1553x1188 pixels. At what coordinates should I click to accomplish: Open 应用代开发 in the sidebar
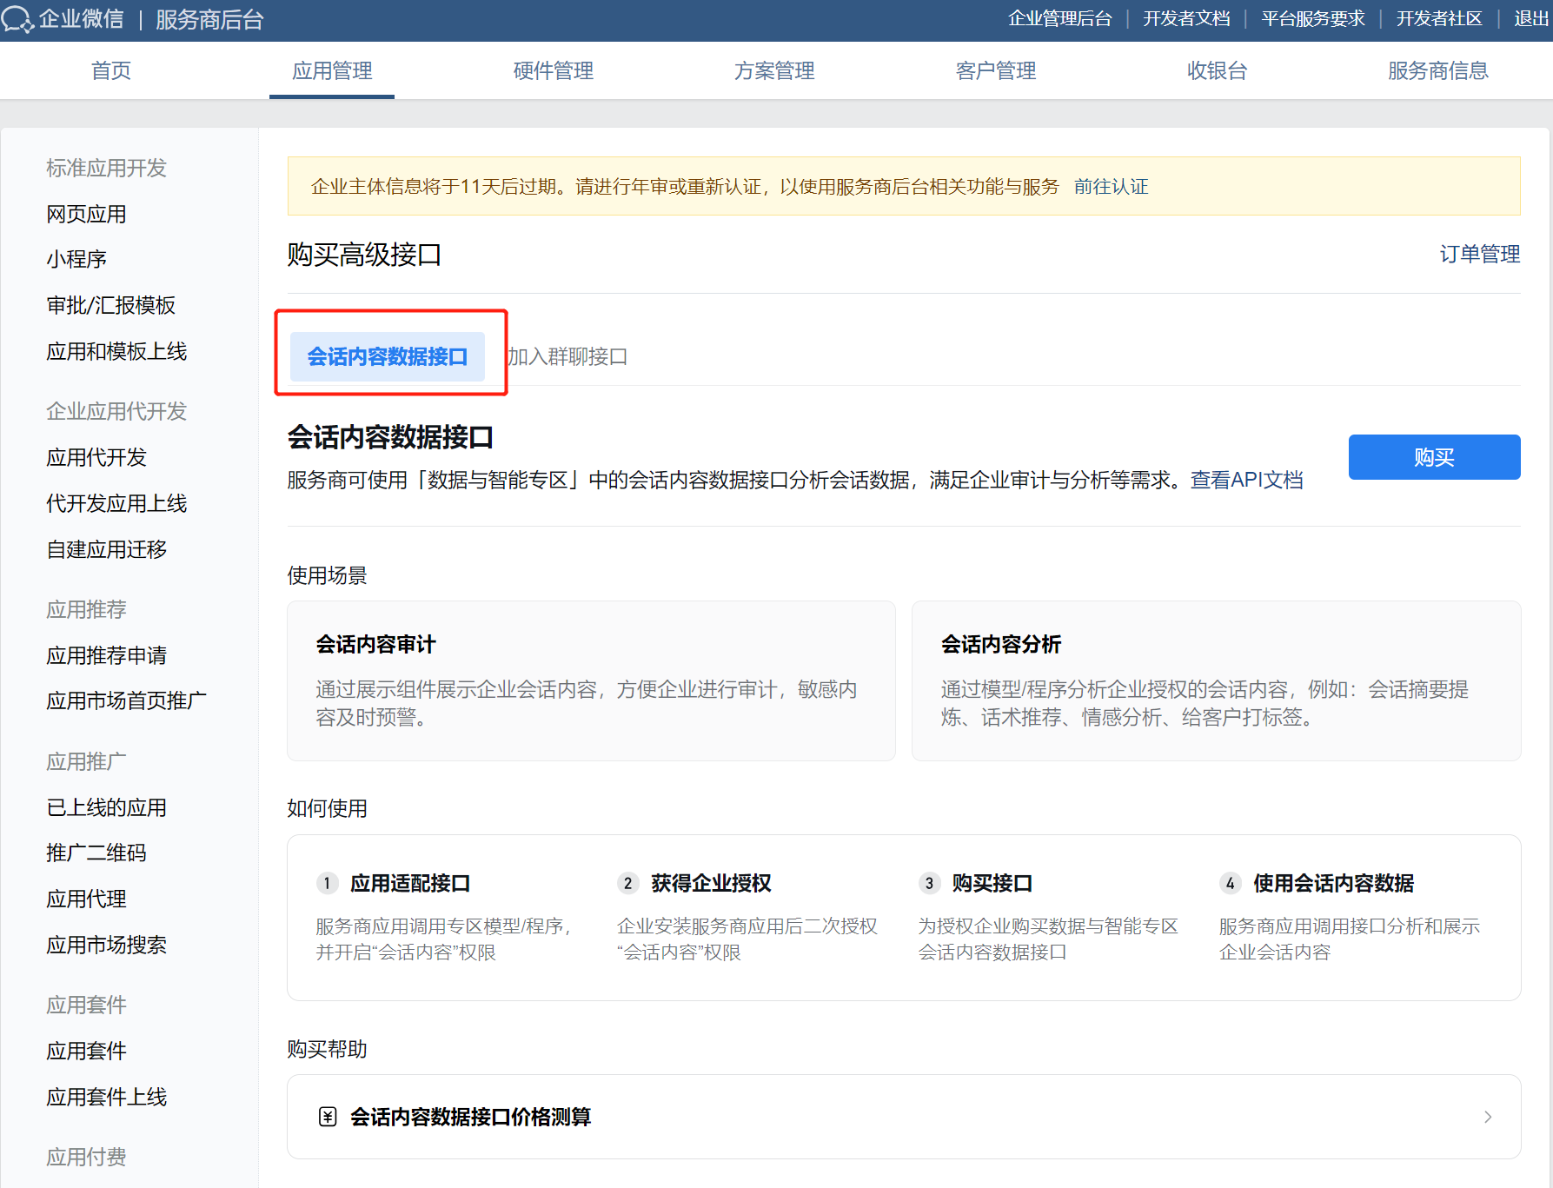coord(96,457)
